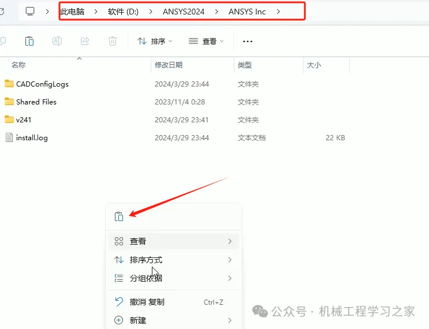Expand the 排序方式 submenu arrow

pyautogui.click(x=230, y=260)
